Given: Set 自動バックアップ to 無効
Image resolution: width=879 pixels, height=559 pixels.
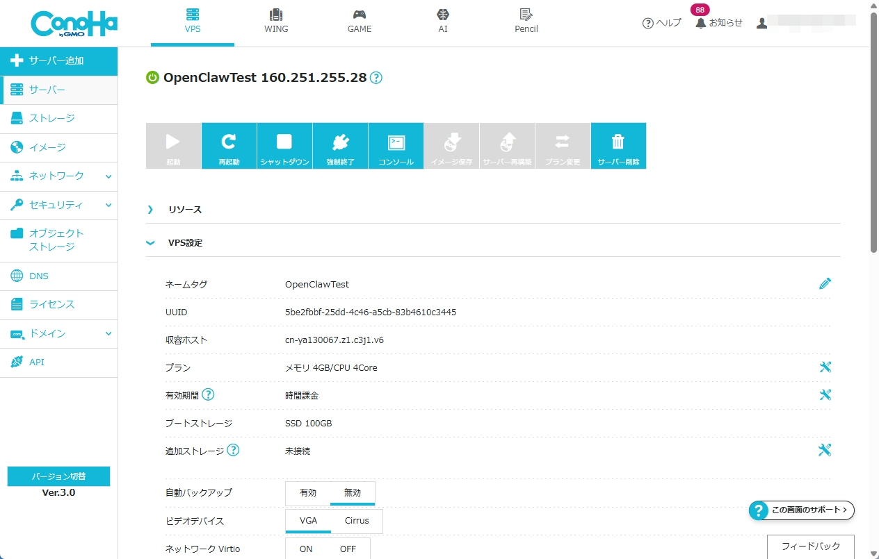Looking at the screenshot, I should (x=353, y=493).
